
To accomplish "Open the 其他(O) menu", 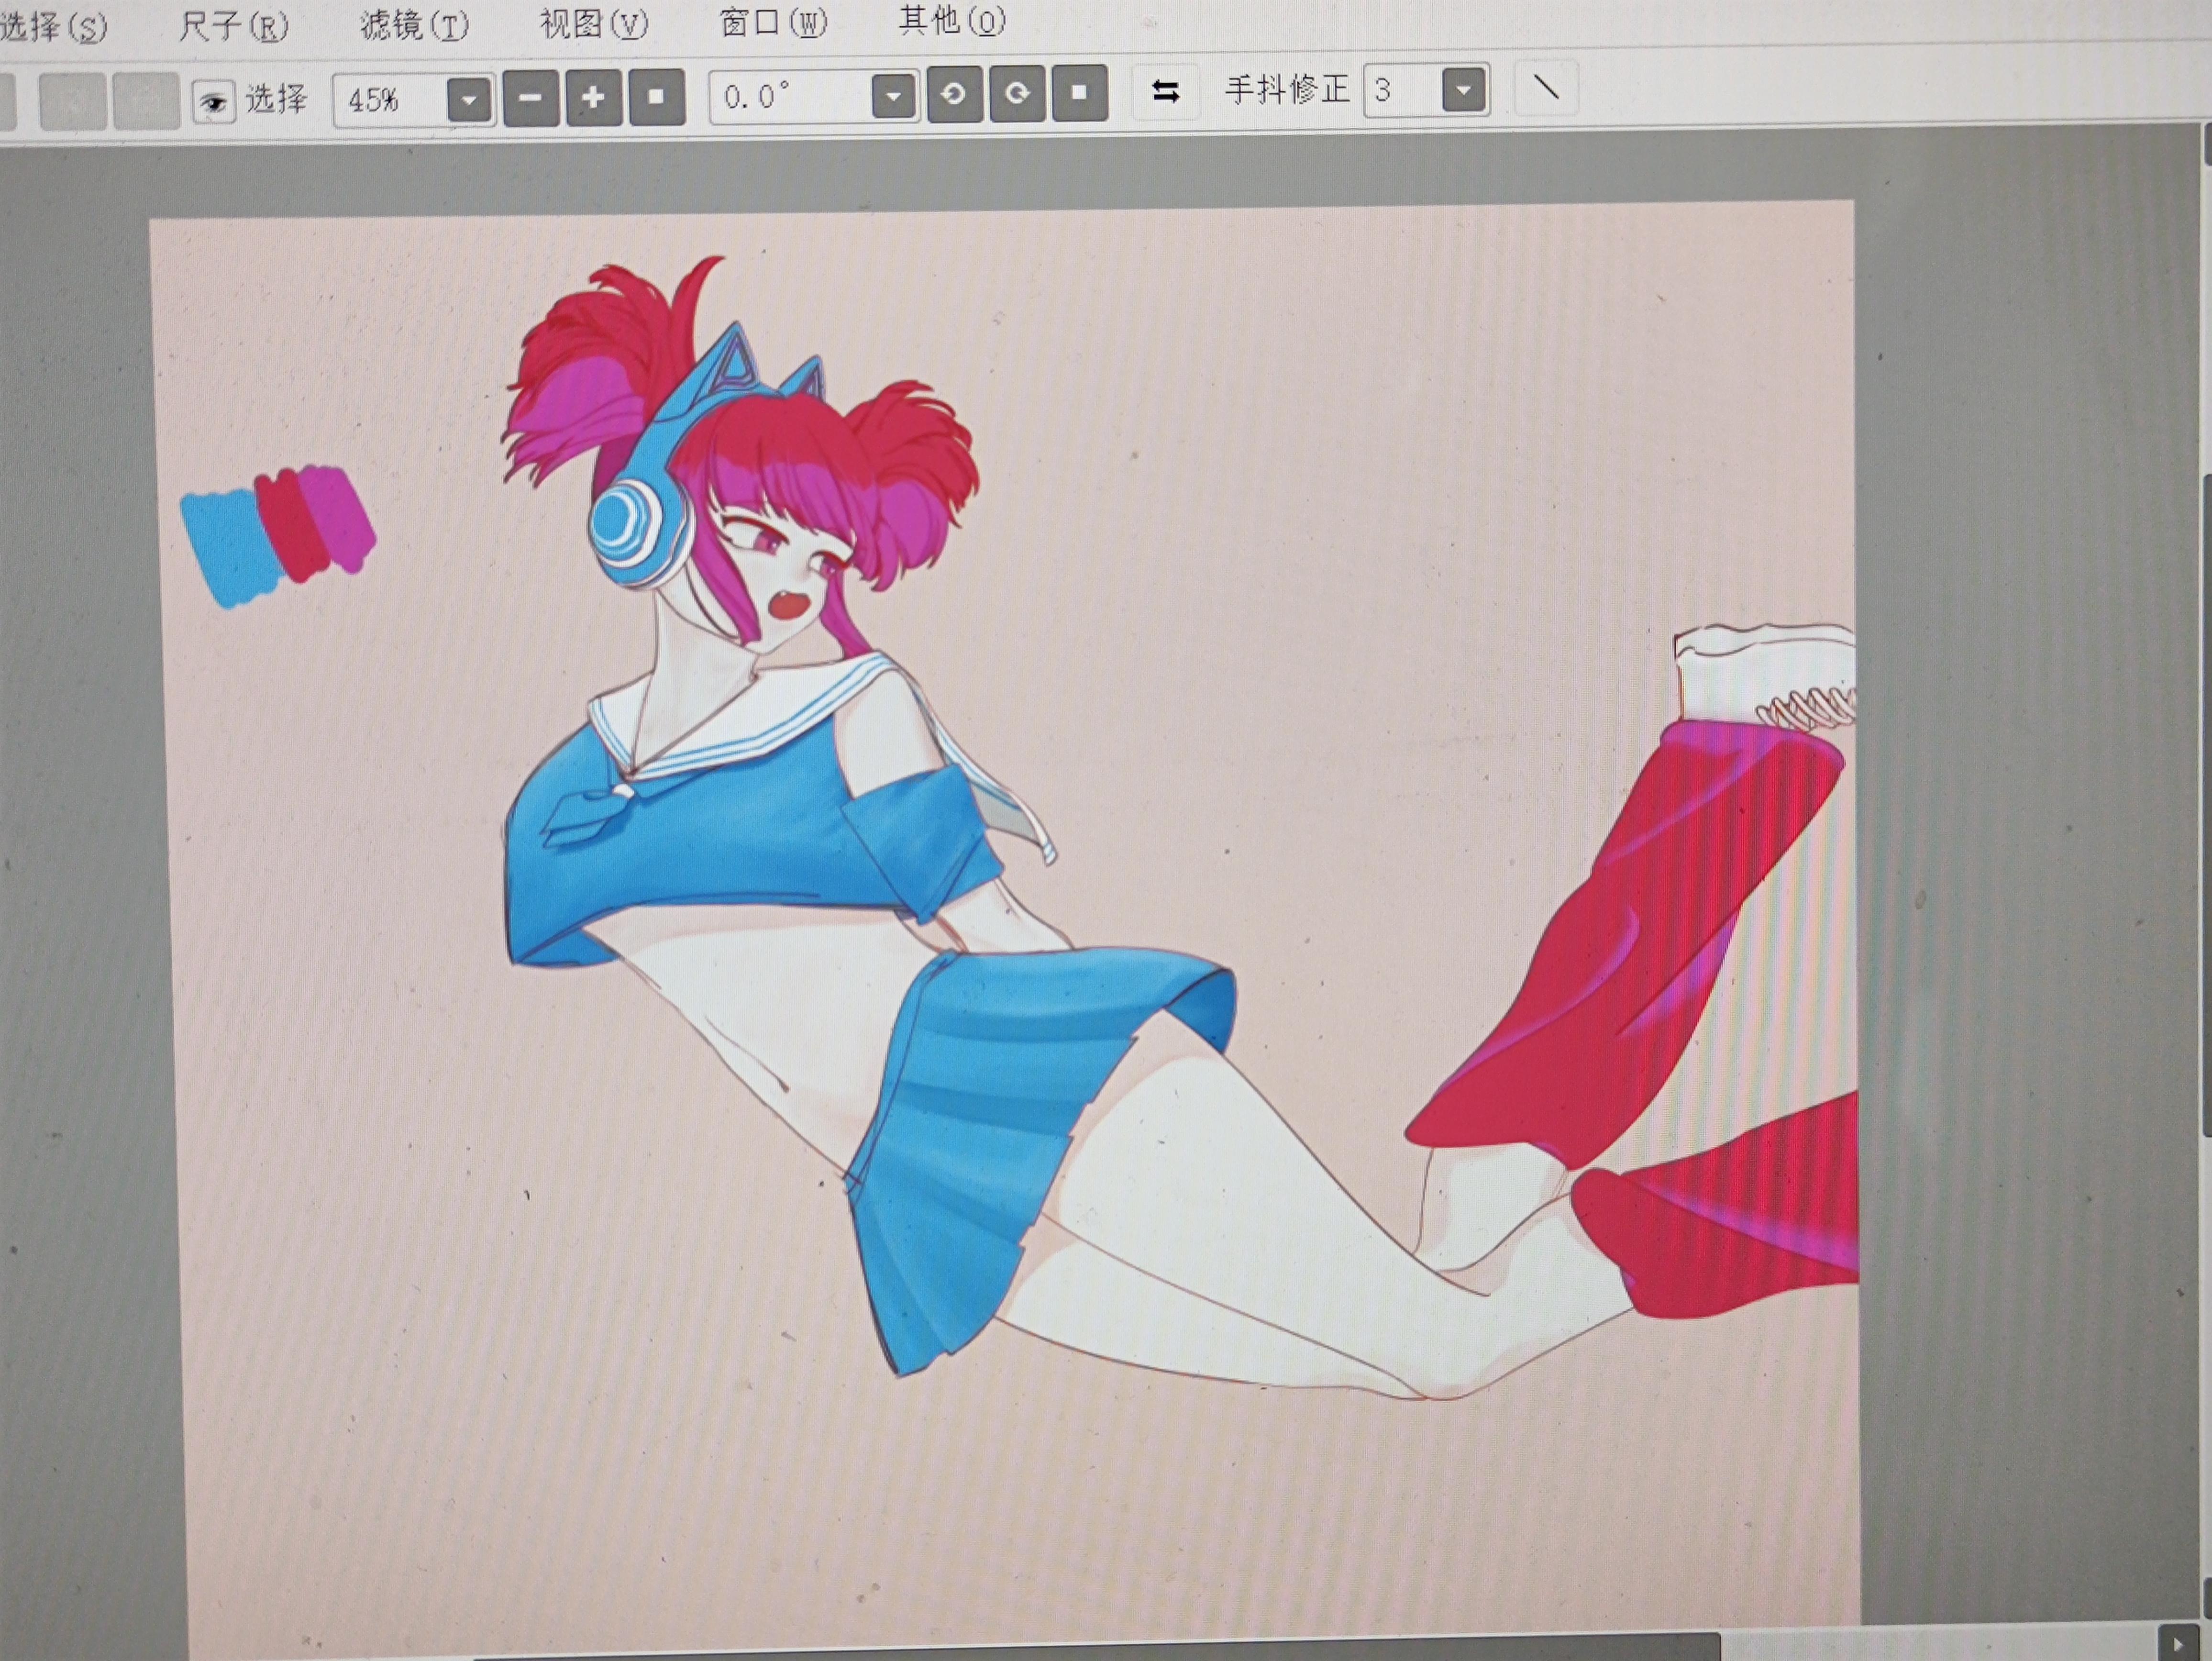I will (x=951, y=20).
